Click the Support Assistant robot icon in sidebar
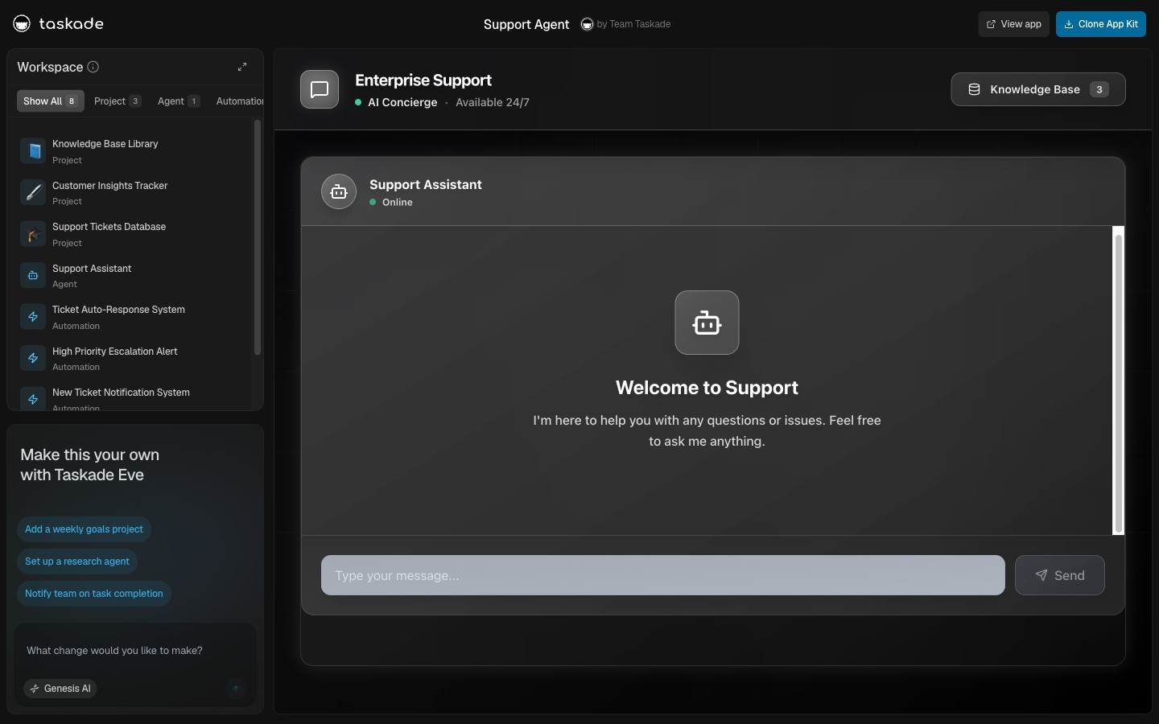Screen dimensions: 1159x724 (33, 275)
